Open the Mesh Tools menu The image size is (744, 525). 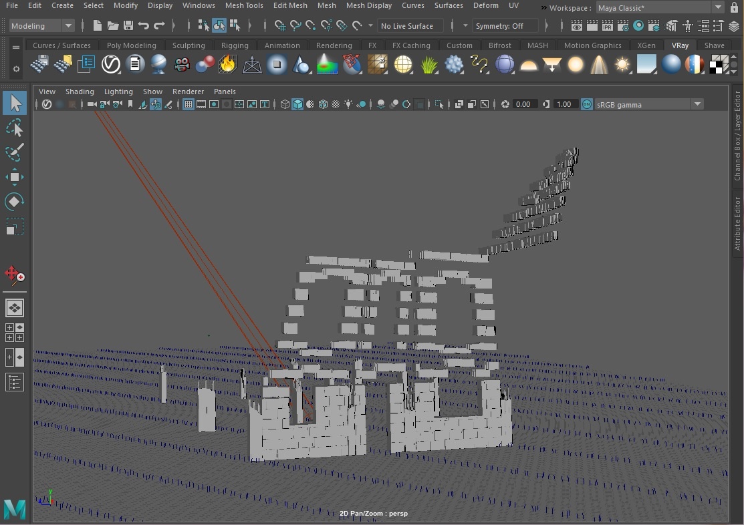244,6
